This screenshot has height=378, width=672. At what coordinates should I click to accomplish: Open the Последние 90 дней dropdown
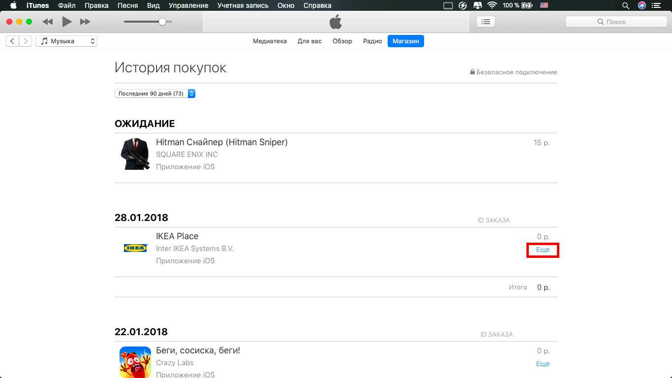[x=155, y=94]
